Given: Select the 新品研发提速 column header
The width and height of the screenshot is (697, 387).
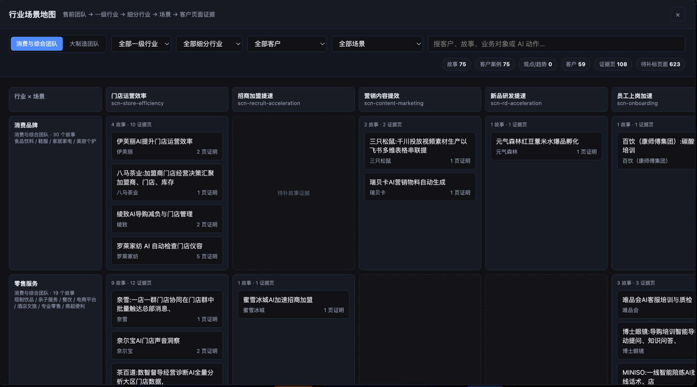Looking at the screenshot, I should (x=546, y=99).
